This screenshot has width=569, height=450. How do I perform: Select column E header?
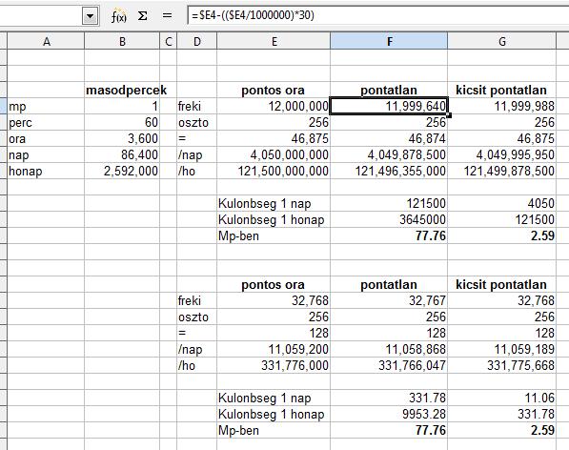pyautogui.click(x=274, y=41)
